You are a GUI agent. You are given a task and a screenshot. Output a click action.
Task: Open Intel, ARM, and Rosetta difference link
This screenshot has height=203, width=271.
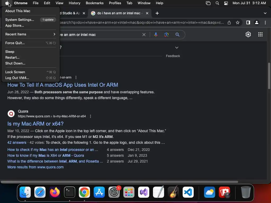55,161
